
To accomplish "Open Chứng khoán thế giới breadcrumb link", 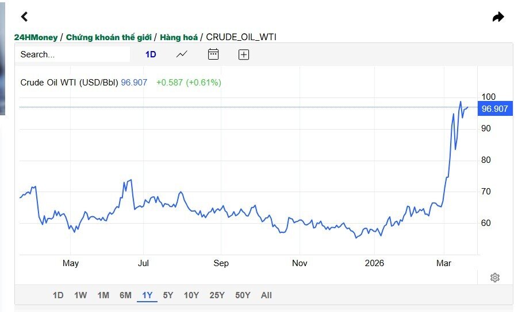I will [x=109, y=37].
